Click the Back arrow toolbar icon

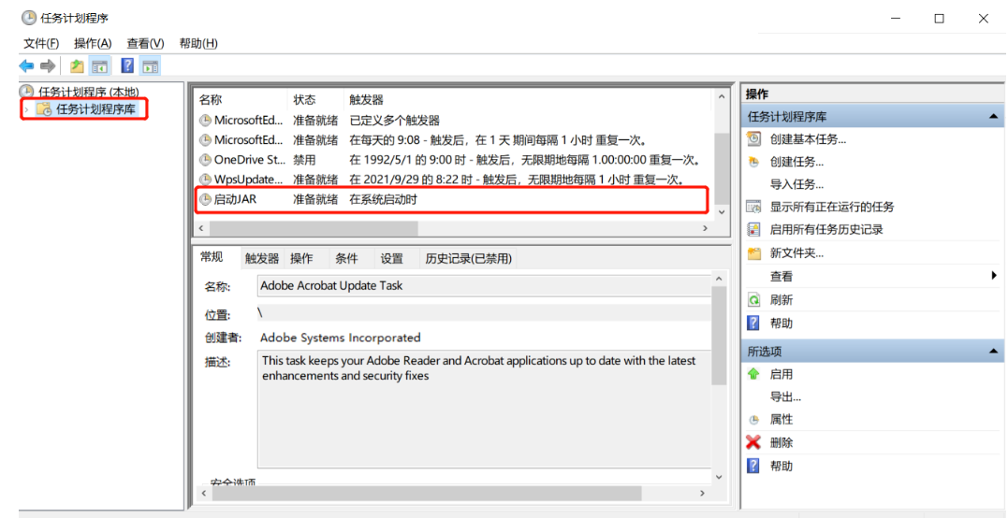(26, 65)
